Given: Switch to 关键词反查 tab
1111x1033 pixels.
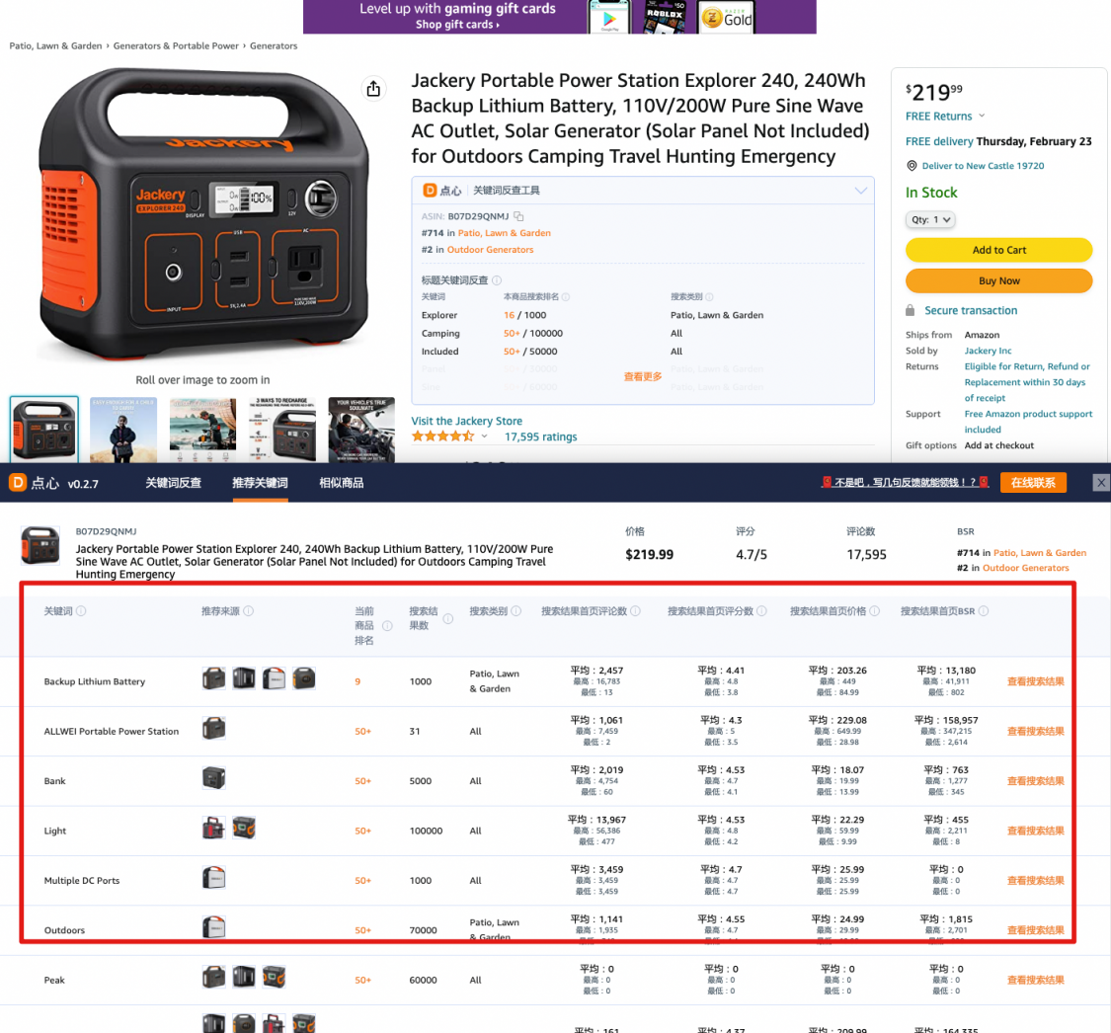Looking at the screenshot, I should point(173,483).
